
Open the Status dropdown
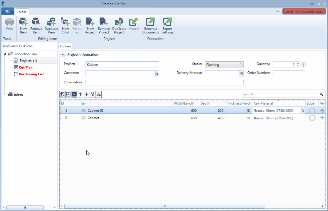(224, 64)
